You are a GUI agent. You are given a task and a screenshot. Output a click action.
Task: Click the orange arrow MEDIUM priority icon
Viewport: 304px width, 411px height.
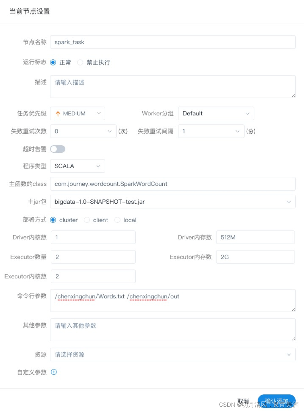point(58,114)
